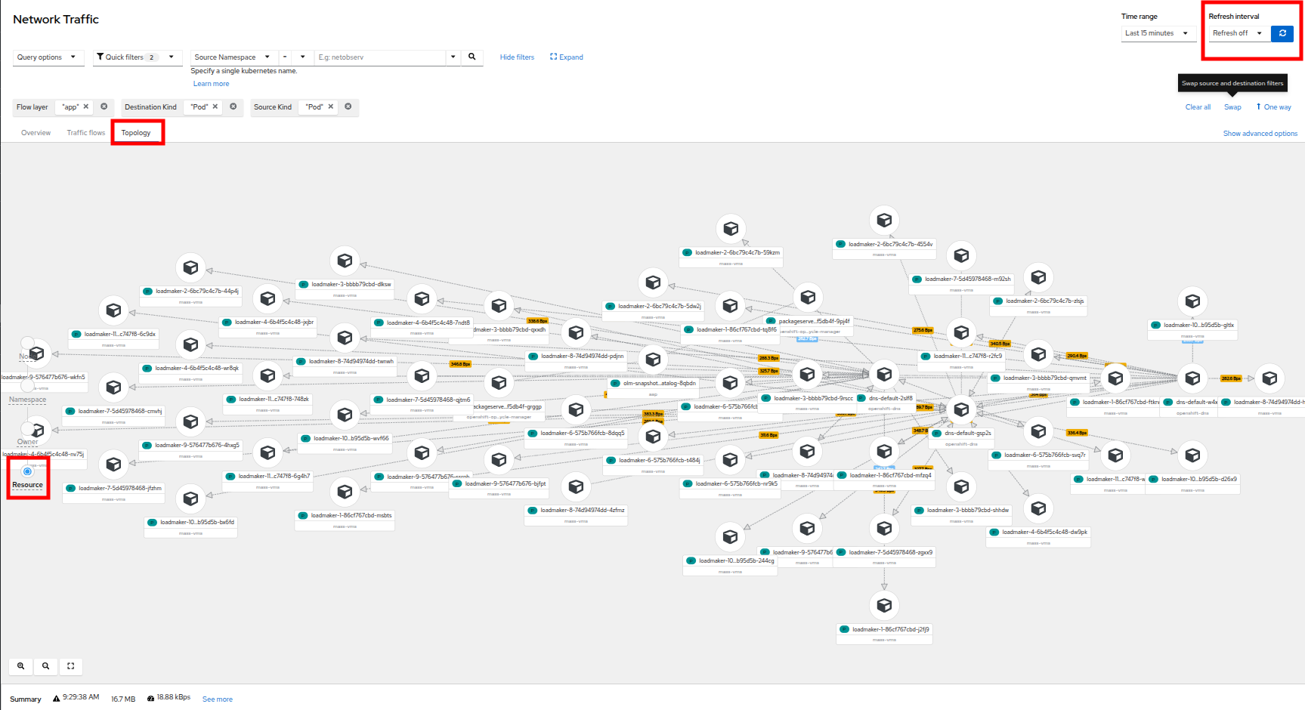Open the Source Namespace filter dropdown
The height and width of the screenshot is (710, 1305).
tap(233, 57)
